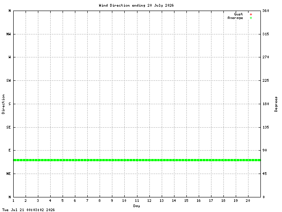The width and height of the screenshot is (282, 212).
Task: Click the '270' degrees axis value
Action: (266, 57)
